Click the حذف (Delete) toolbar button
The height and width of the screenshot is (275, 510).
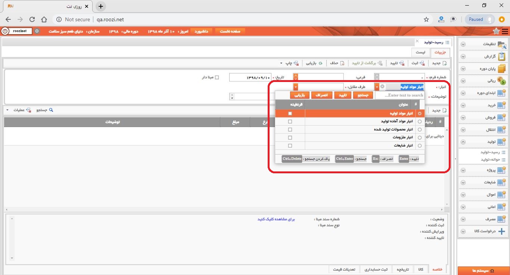point(337,63)
